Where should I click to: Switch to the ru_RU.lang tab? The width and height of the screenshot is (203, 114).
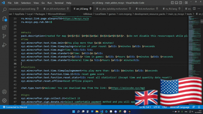(171, 9)
